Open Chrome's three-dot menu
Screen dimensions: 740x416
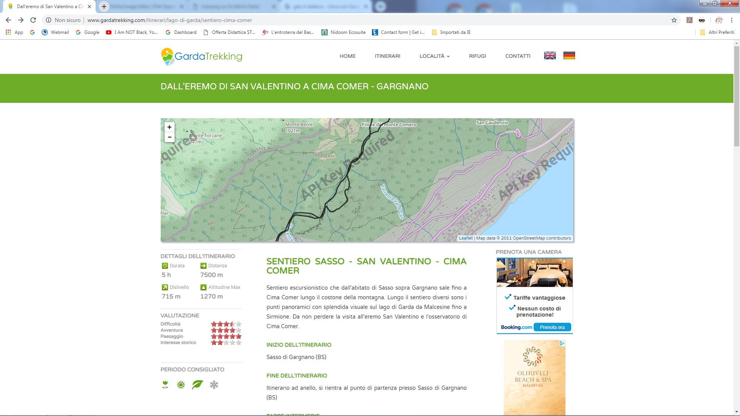[x=731, y=20]
